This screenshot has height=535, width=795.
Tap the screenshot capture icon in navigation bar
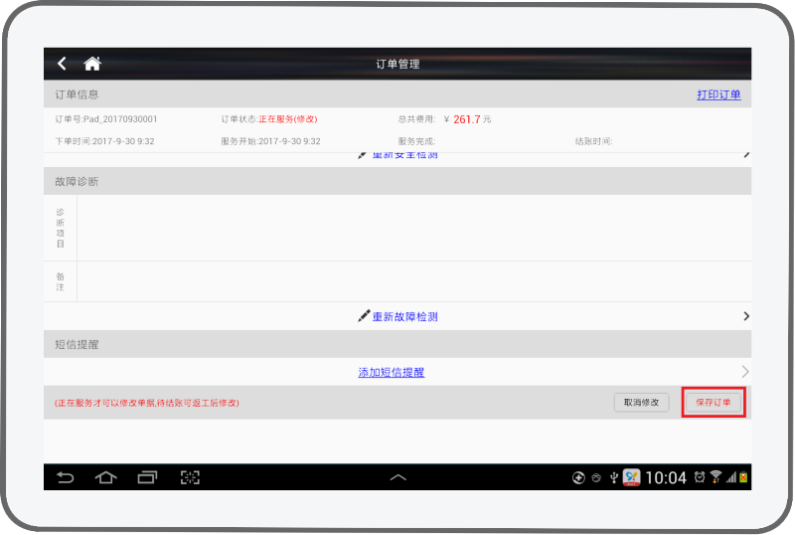[x=190, y=477]
